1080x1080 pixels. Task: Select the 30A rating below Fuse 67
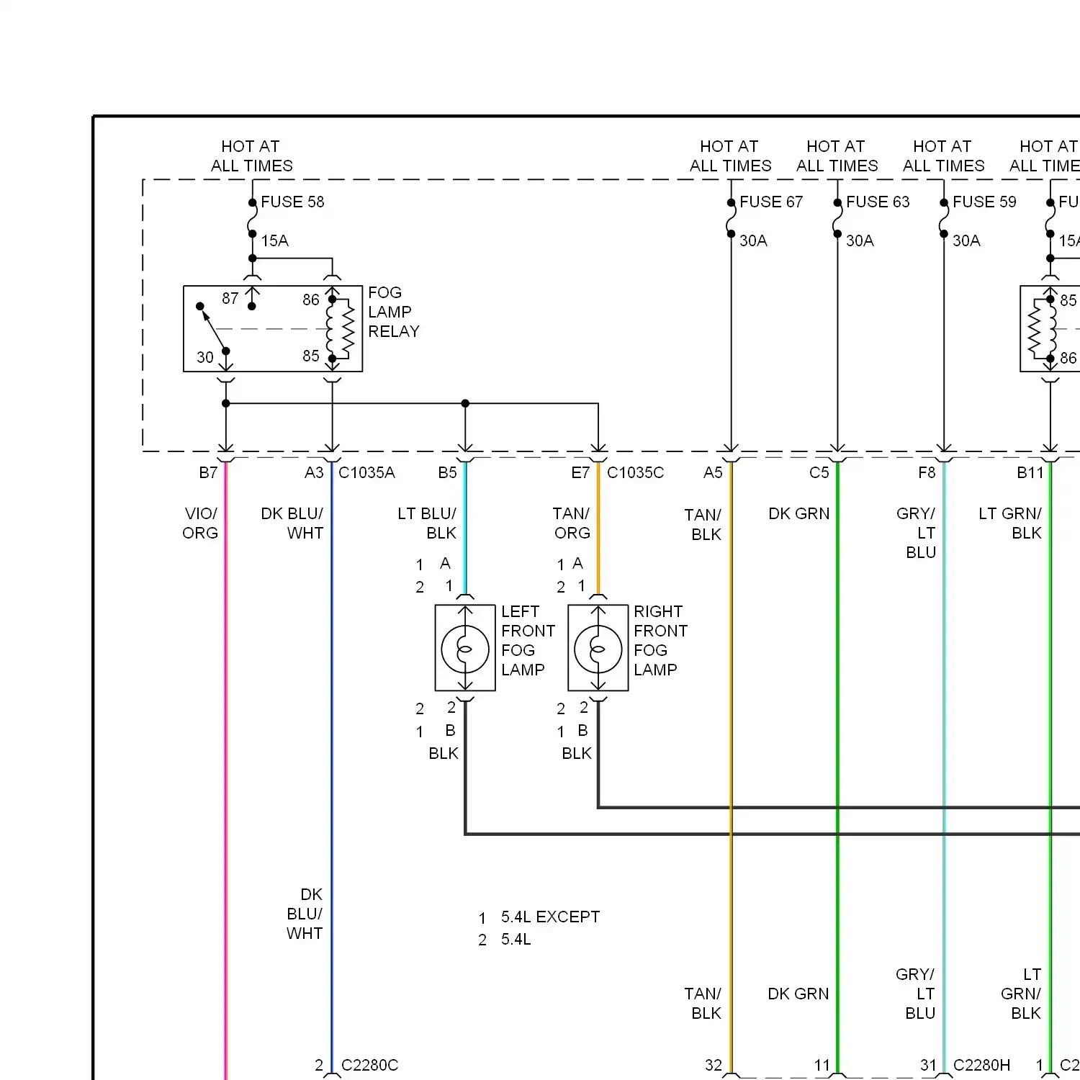point(753,240)
